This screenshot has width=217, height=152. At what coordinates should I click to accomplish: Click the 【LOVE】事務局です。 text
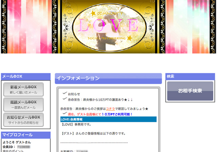point(76,124)
